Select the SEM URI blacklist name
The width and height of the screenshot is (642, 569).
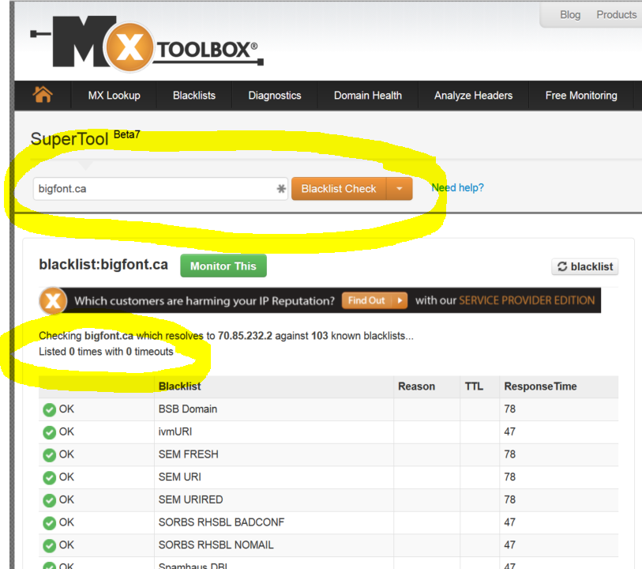pos(180,477)
